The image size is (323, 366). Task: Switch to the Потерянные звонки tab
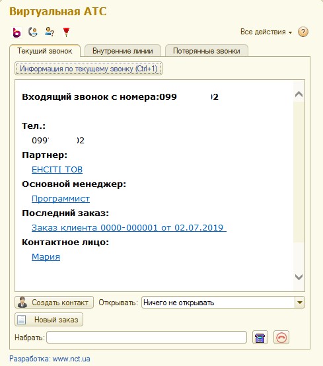point(207,51)
